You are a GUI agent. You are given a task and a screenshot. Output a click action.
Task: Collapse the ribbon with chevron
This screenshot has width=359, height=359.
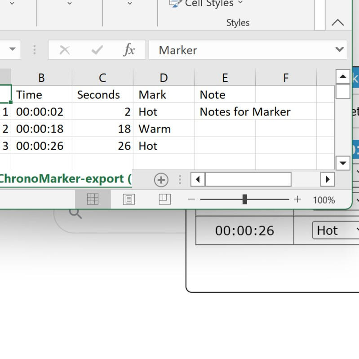337,23
